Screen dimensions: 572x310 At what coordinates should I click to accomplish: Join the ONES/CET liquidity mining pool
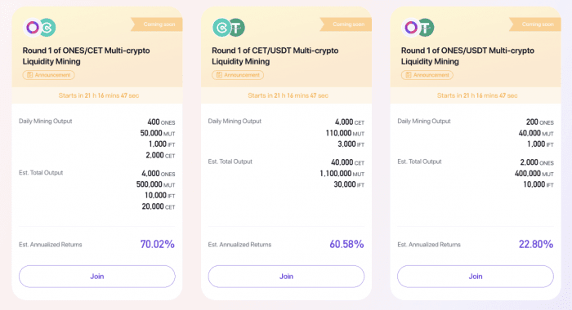(x=97, y=277)
